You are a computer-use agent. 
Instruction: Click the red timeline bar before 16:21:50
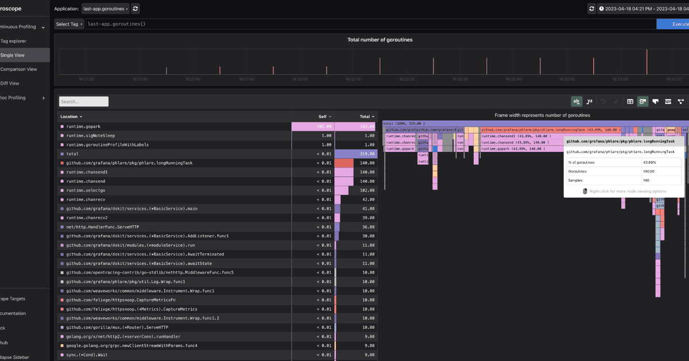[220, 70]
